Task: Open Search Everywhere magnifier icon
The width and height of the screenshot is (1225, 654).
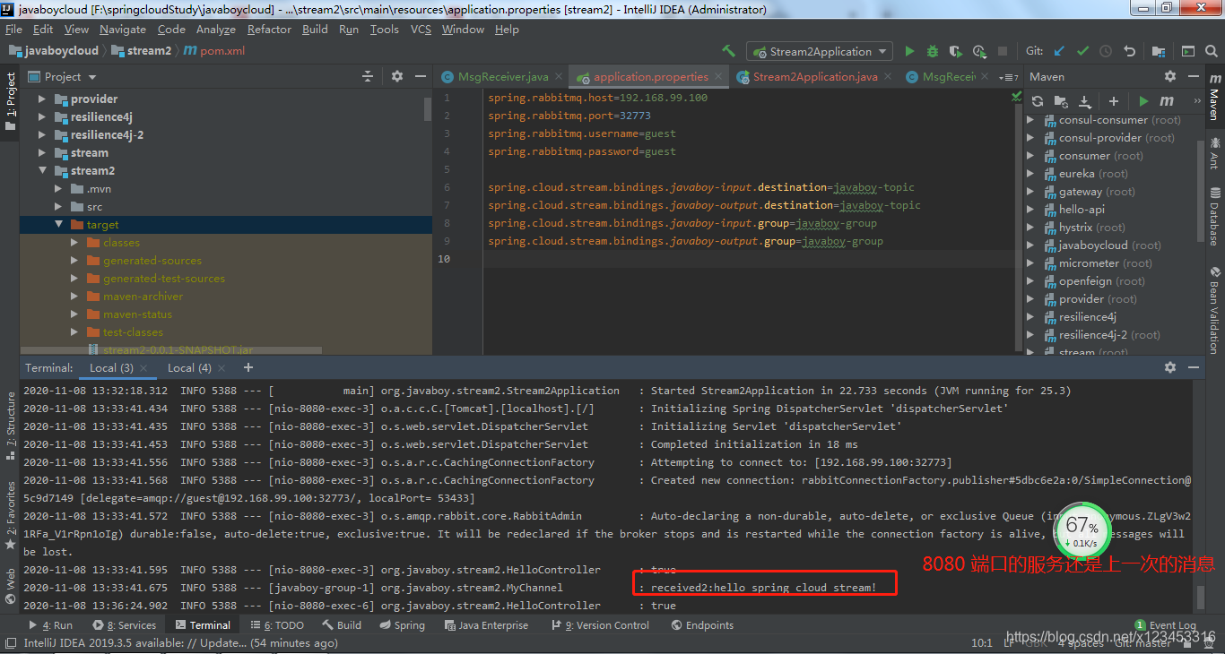Action: [1212, 51]
